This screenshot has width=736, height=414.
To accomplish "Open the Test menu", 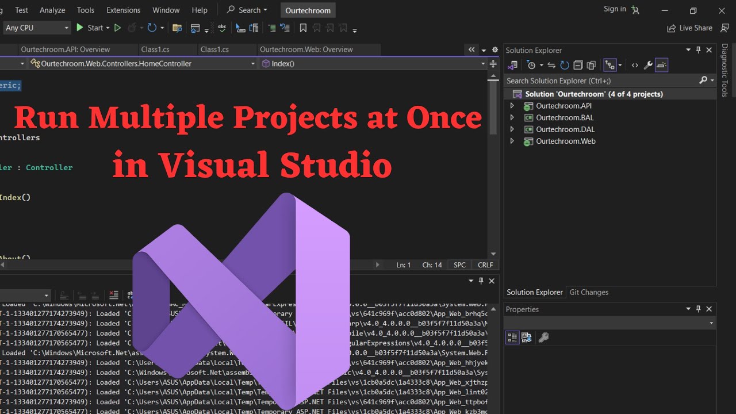I will 21,10.
